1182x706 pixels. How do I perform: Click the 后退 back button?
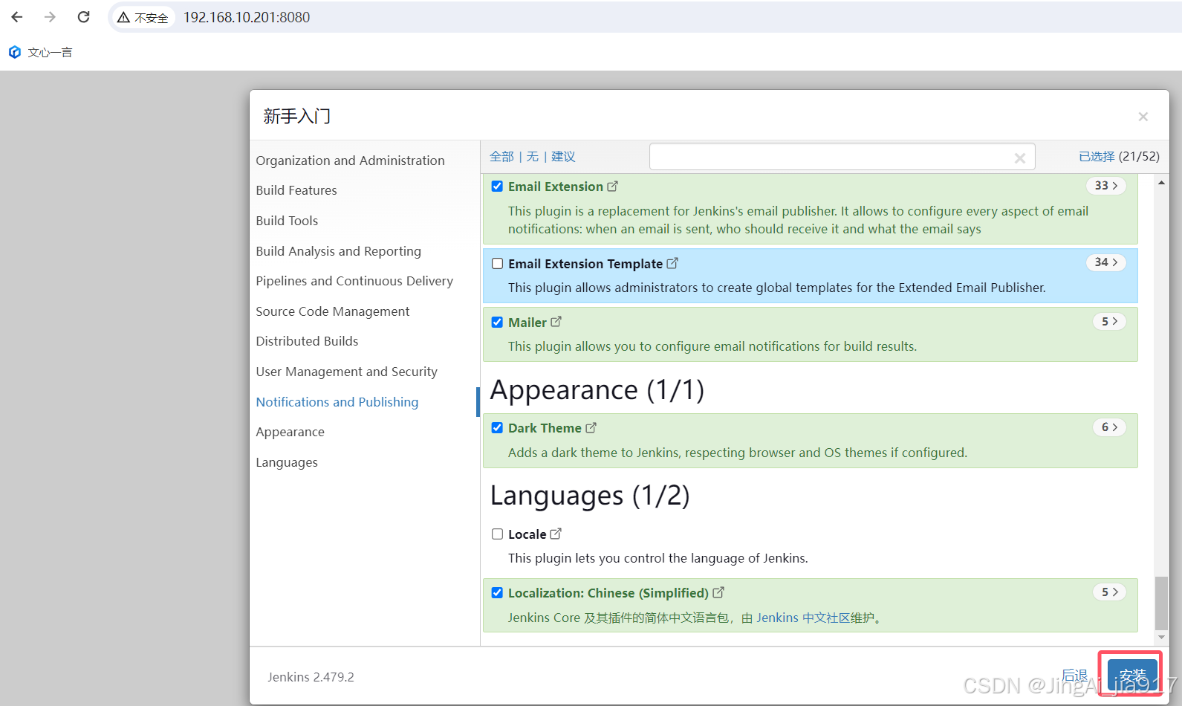click(1074, 675)
